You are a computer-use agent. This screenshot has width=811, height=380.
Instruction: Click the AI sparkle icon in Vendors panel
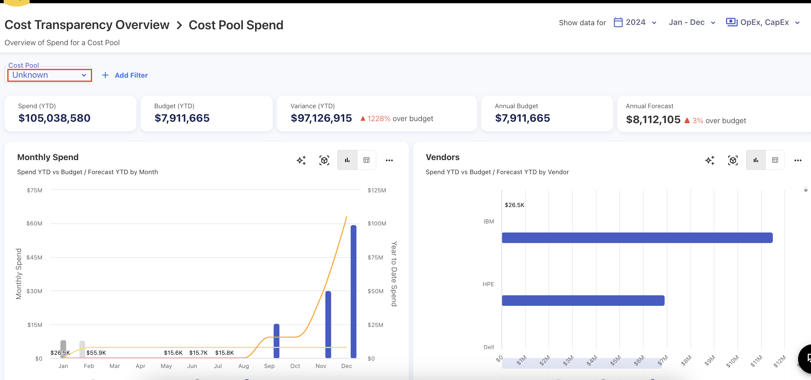coord(710,160)
